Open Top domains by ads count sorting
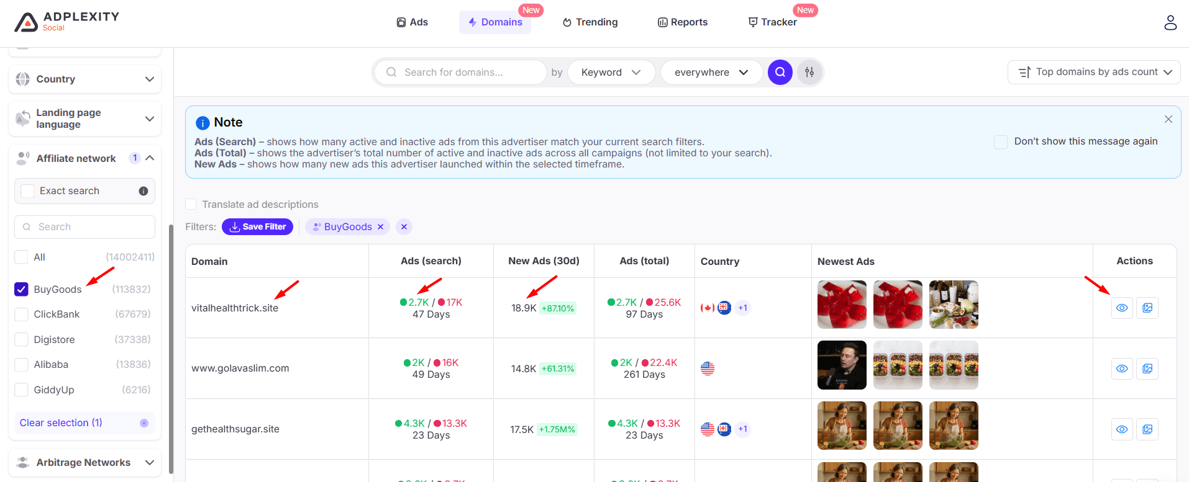The image size is (1189, 482). pyautogui.click(x=1094, y=72)
